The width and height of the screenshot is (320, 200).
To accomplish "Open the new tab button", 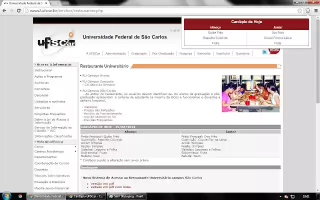I will (x=55, y=3).
